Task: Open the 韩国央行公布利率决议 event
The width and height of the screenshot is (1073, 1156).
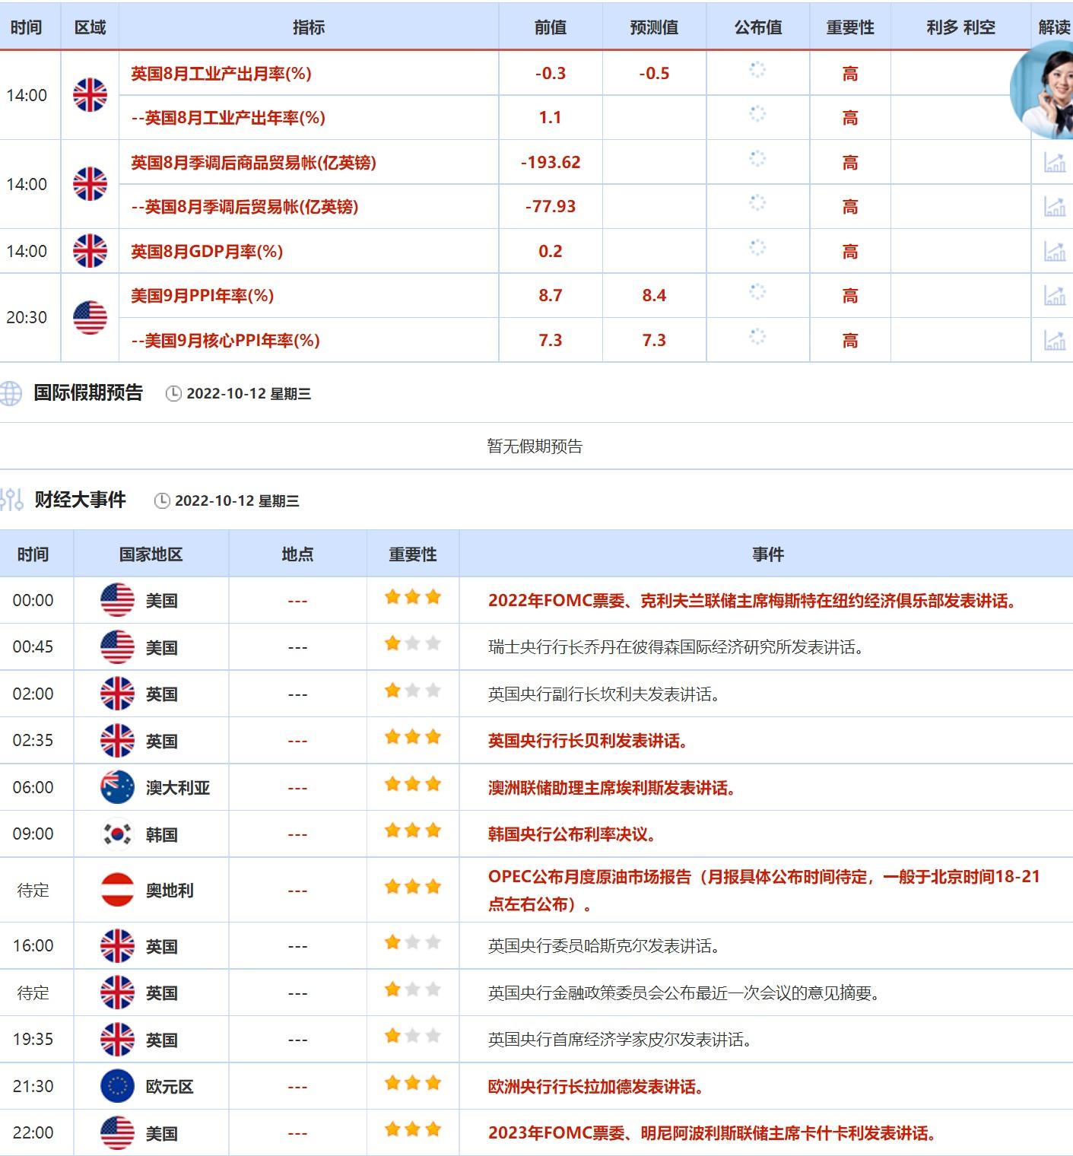Action: click(x=572, y=834)
